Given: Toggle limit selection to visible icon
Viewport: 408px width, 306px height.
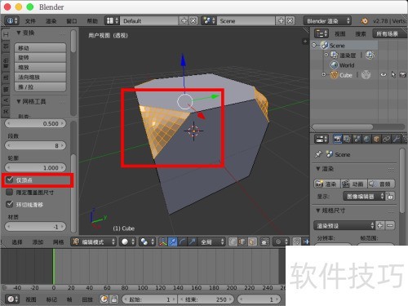Looking at the screenshot, I should click(x=264, y=242).
